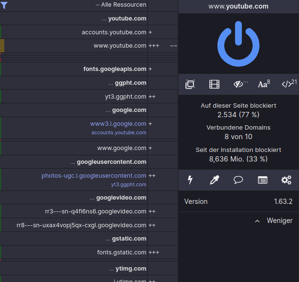
Task: Toggle the block large media switch
Action: (214, 84)
